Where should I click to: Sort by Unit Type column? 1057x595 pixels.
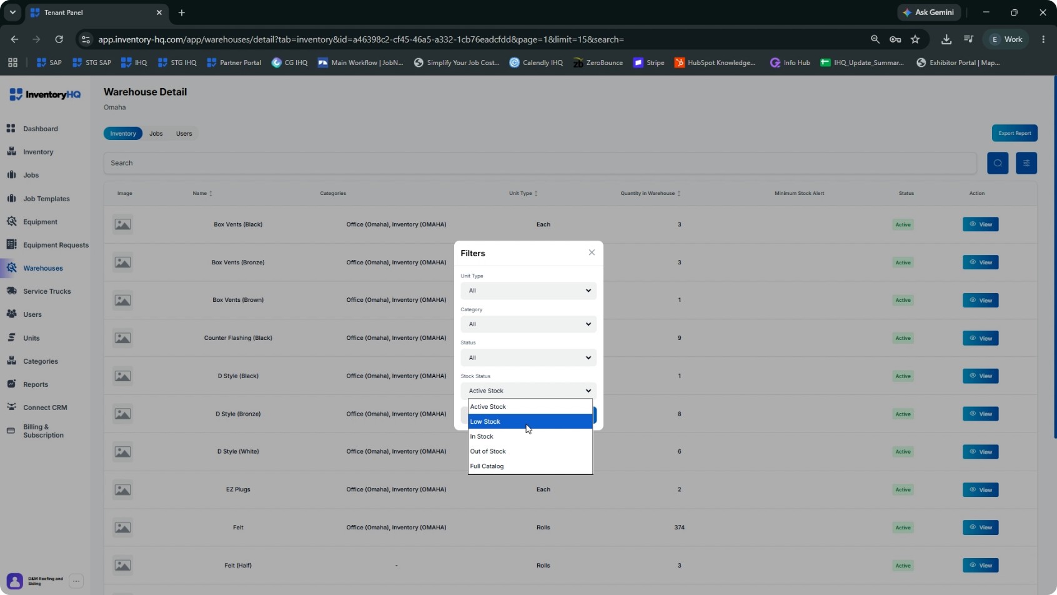click(x=523, y=193)
